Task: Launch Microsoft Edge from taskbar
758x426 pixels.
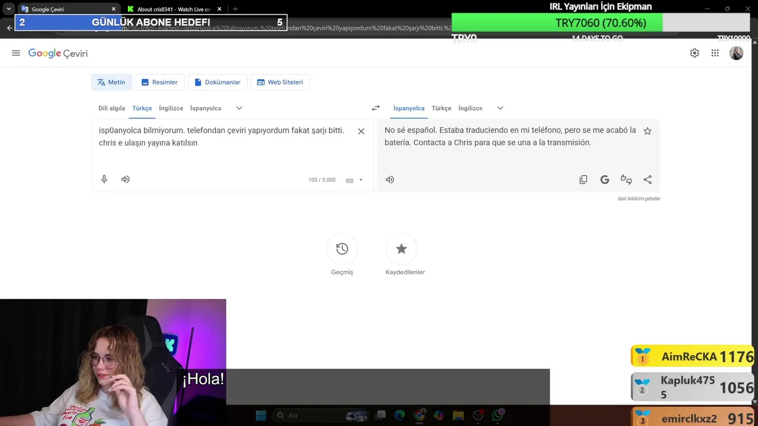Action: pyautogui.click(x=400, y=416)
